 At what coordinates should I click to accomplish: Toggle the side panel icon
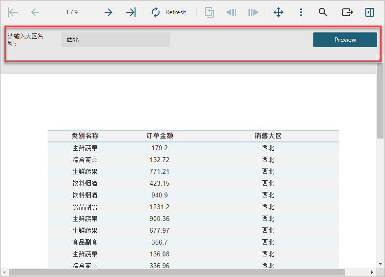coord(369,12)
